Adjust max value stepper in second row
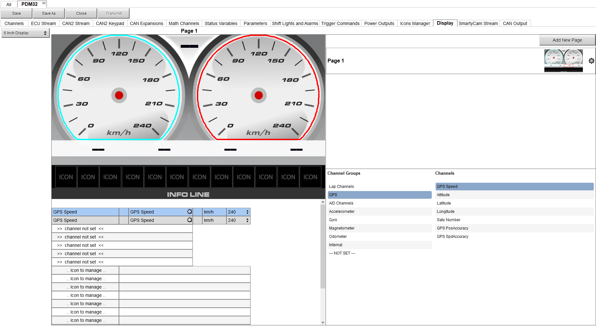This screenshot has height=326, width=596. [247, 220]
